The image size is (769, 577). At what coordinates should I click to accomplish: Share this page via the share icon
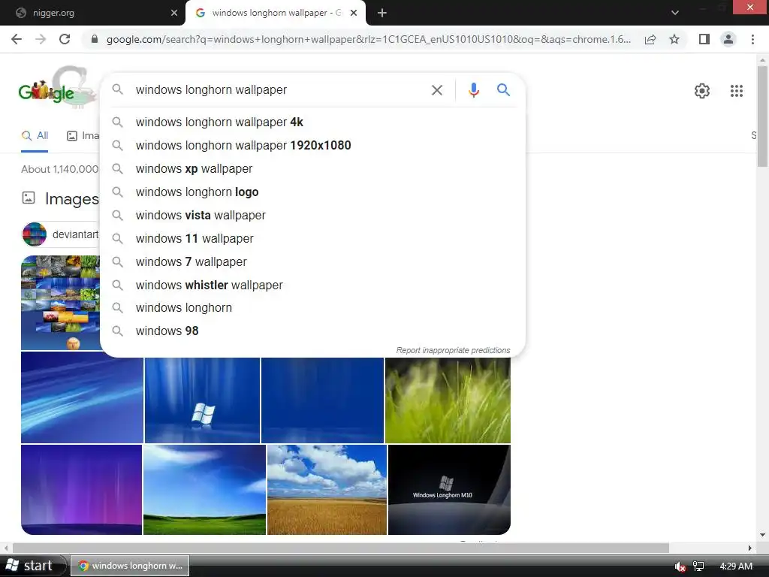pos(650,39)
